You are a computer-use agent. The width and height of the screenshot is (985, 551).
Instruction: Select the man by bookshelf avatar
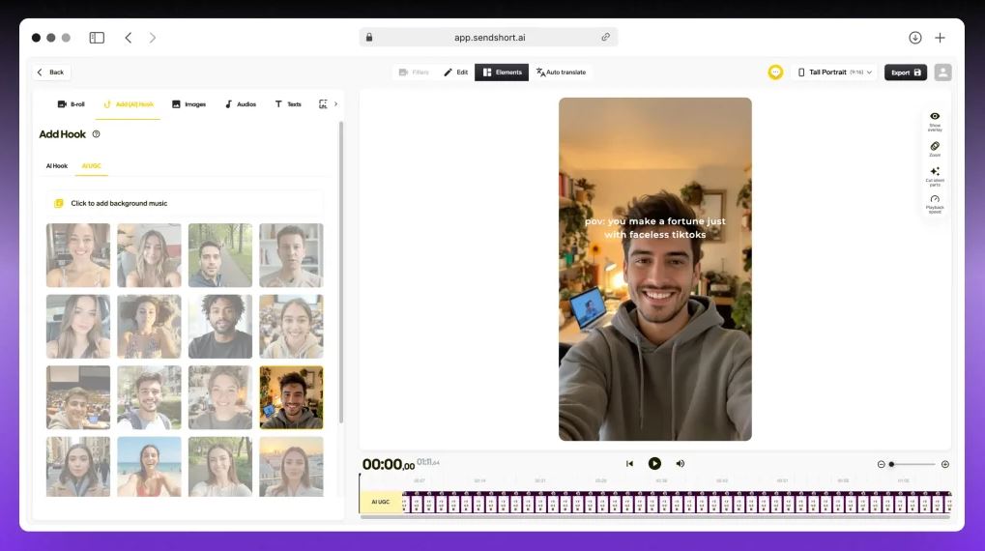pyautogui.click(x=292, y=256)
